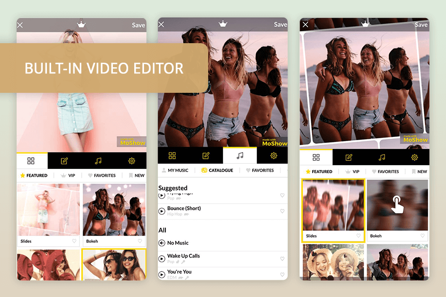Select the Favorites filter on left phone

click(x=102, y=175)
